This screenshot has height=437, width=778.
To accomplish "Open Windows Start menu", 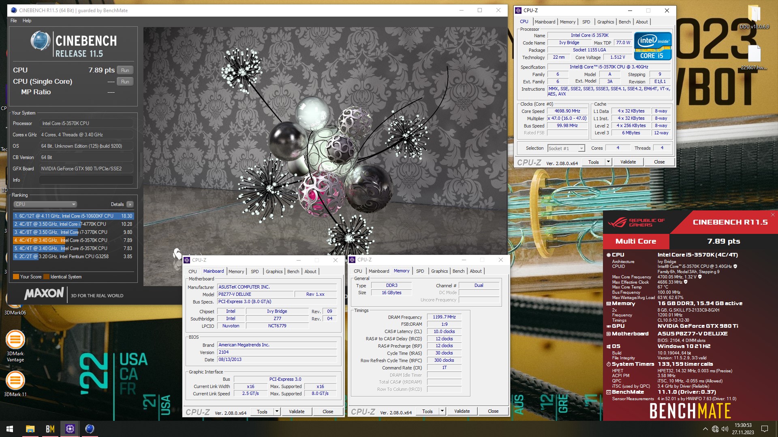I will 10,429.
